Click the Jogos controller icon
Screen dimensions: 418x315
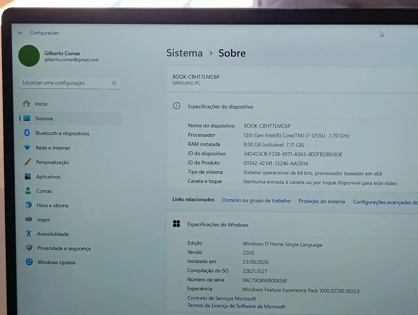pyautogui.click(x=29, y=219)
